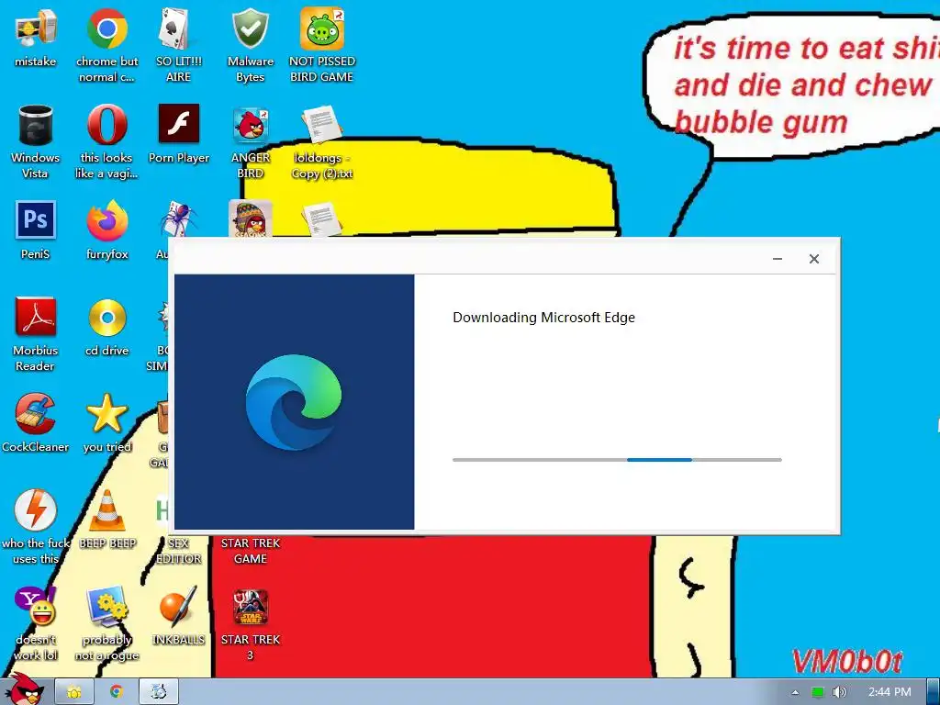Click the Edge logo in the installer
This screenshot has width=940, height=705.
[x=294, y=402]
